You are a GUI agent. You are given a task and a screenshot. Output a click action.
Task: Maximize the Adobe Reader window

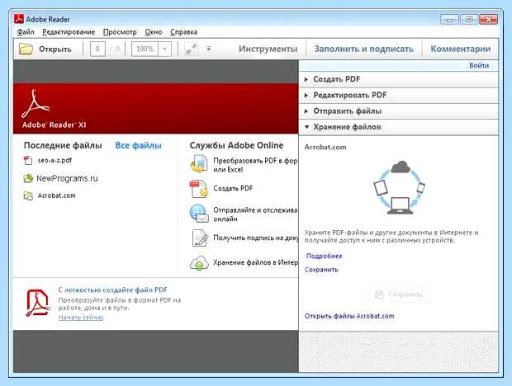(x=469, y=20)
